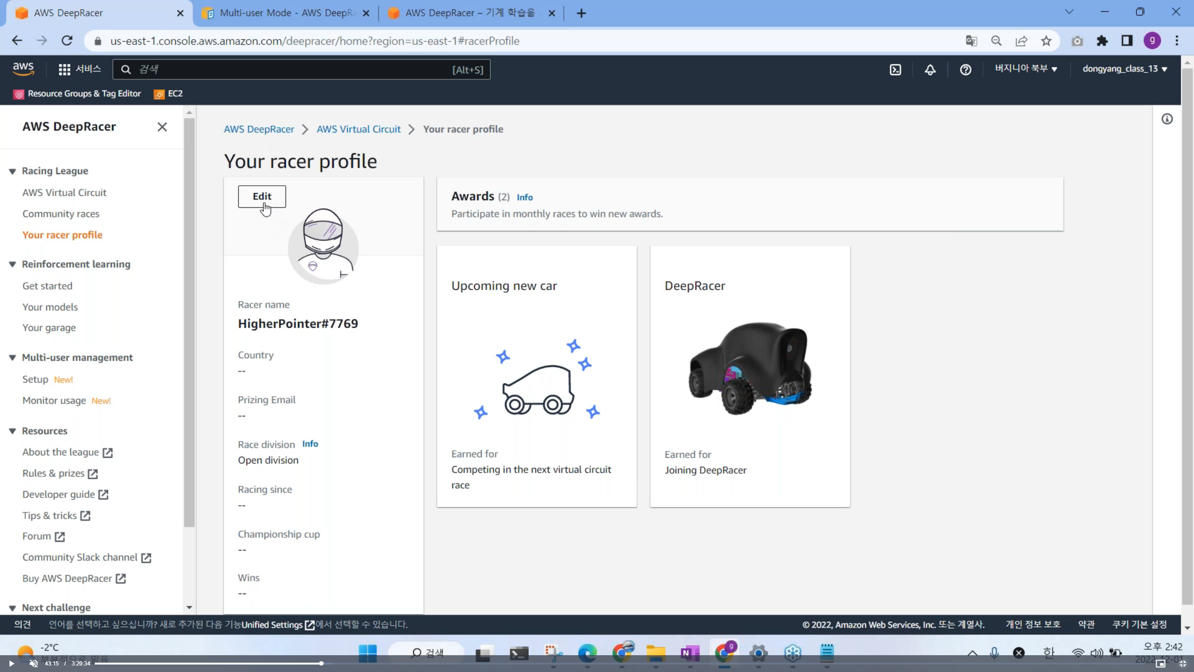Switch to the Multi-user Mode browser tab
The height and width of the screenshot is (672, 1194).
285,13
